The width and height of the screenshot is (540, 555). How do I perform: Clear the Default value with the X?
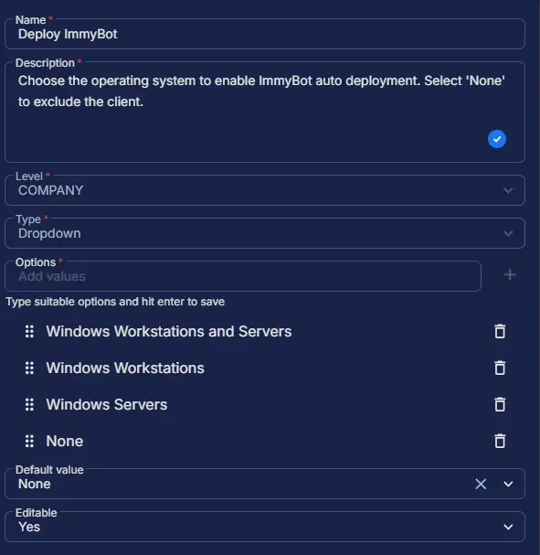(481, 484)
